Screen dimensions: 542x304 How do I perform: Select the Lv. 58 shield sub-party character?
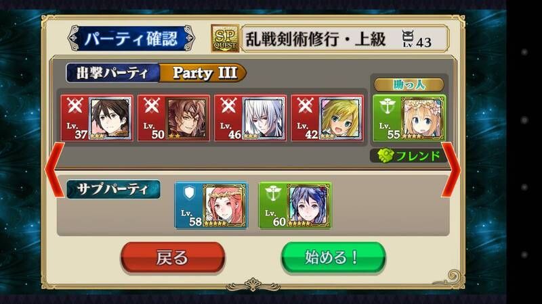coord(211,205)
